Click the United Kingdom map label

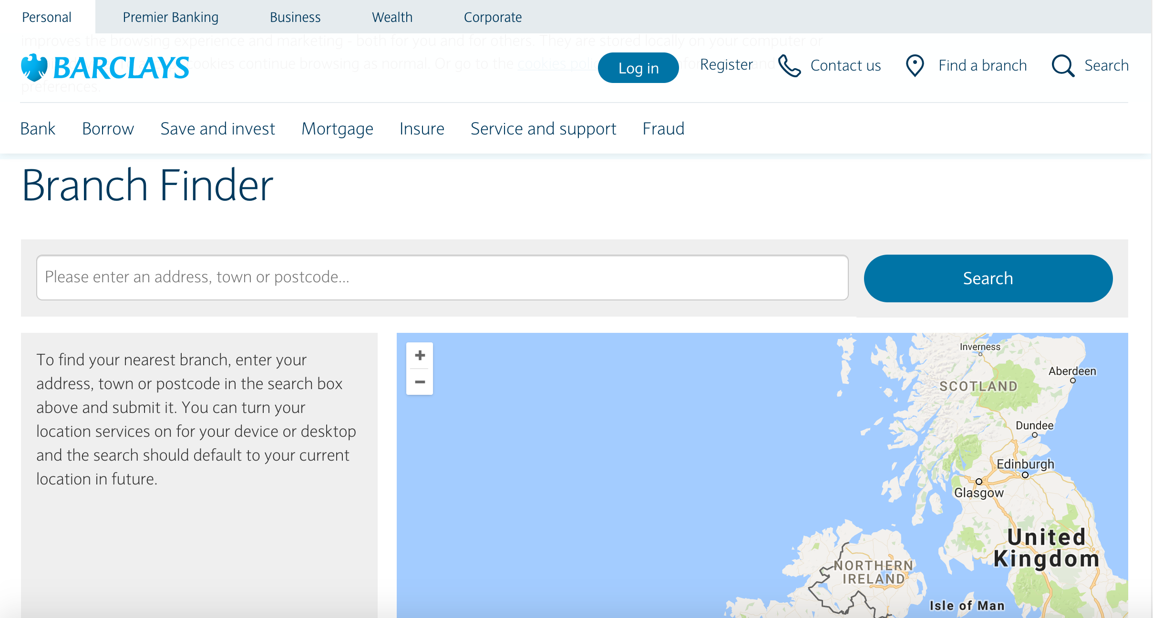1047,548
